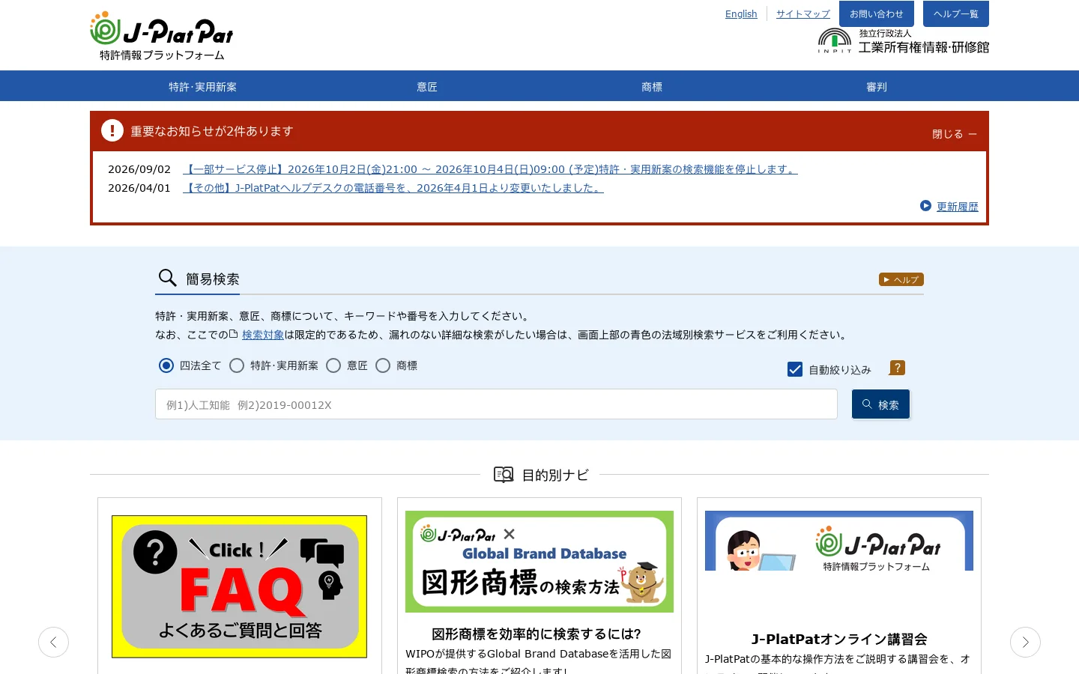
Task: Select 特許·実用新案 radio button
Action: point(237,365)
